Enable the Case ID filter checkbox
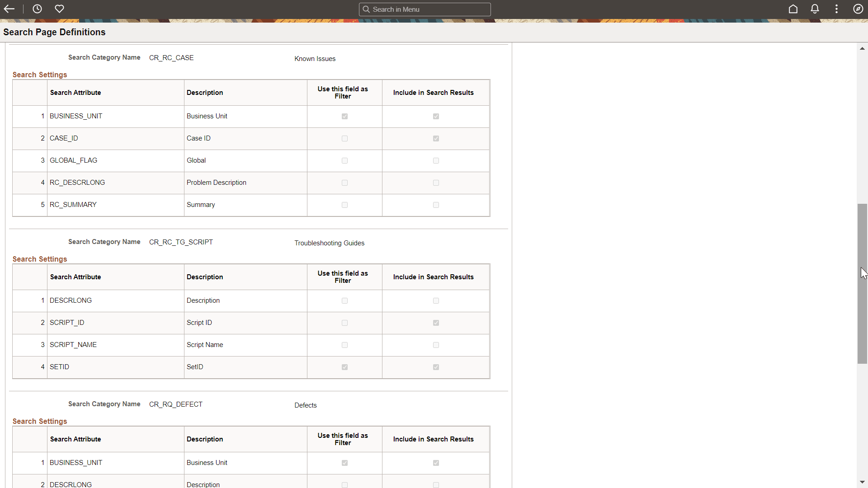 click(x=344, y=138)
